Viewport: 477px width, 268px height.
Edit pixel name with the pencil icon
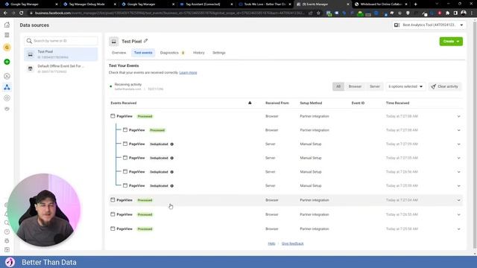(146, 41)
